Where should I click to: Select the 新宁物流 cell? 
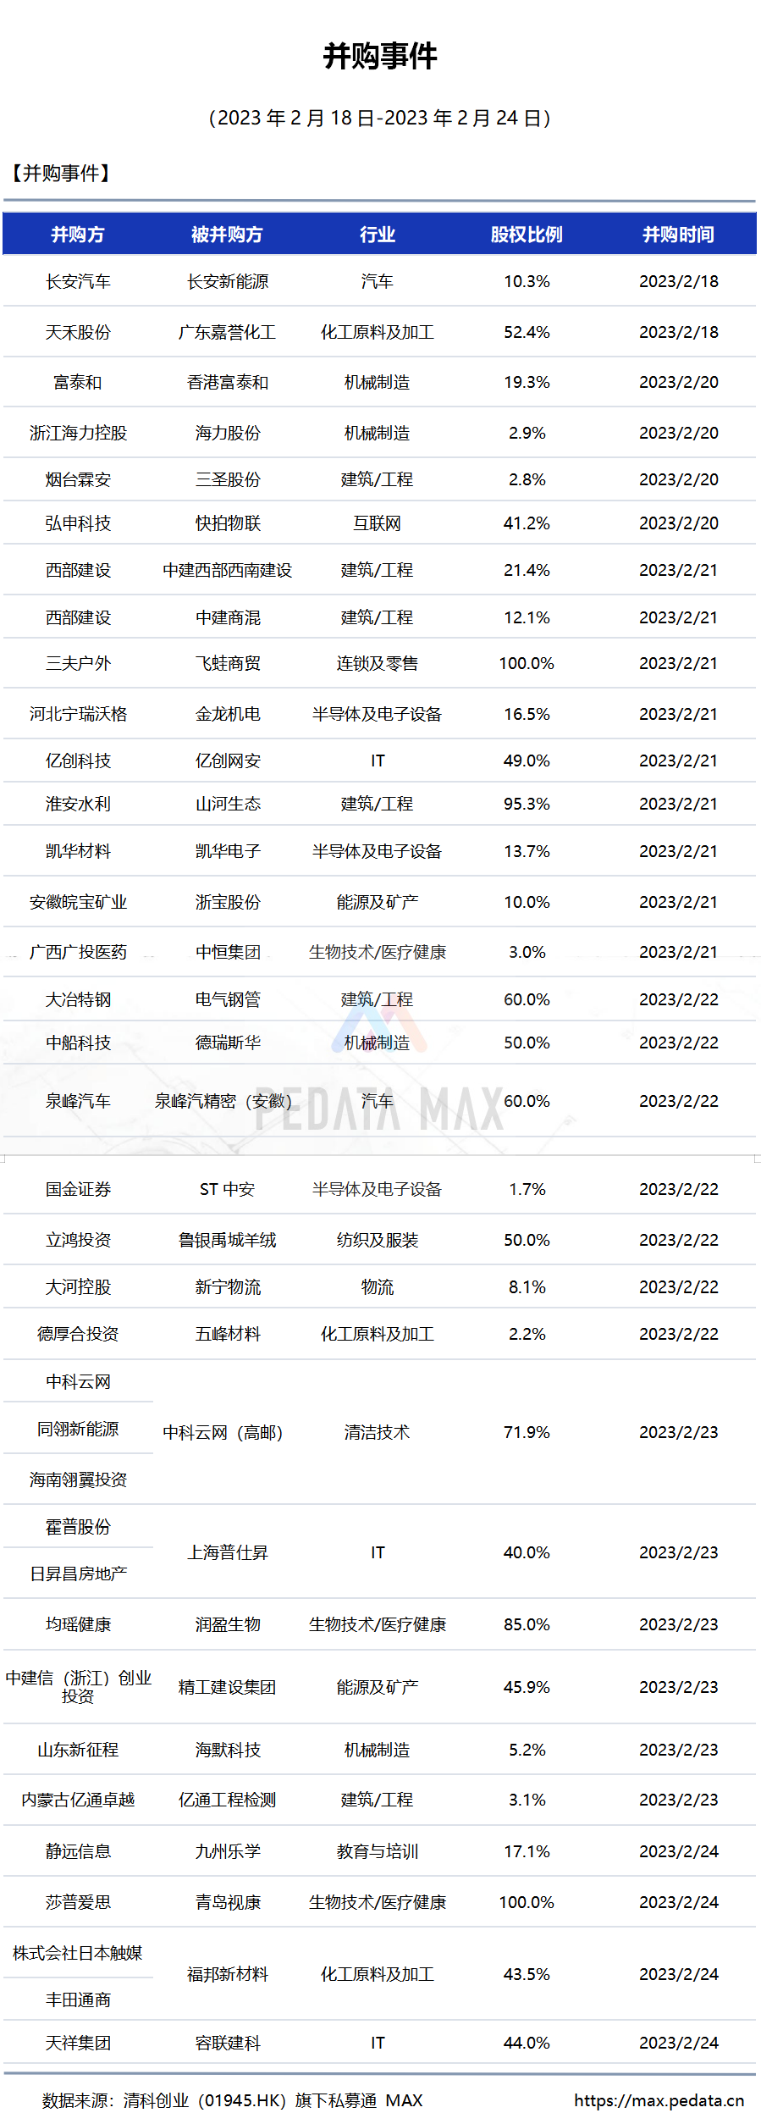tap(228, 1288)
